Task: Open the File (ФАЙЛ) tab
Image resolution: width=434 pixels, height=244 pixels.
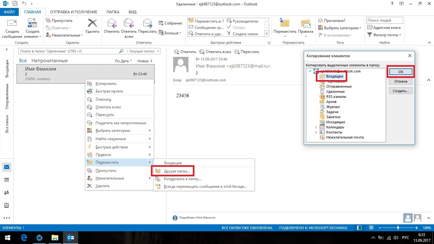Action: [x=10, y=12]
